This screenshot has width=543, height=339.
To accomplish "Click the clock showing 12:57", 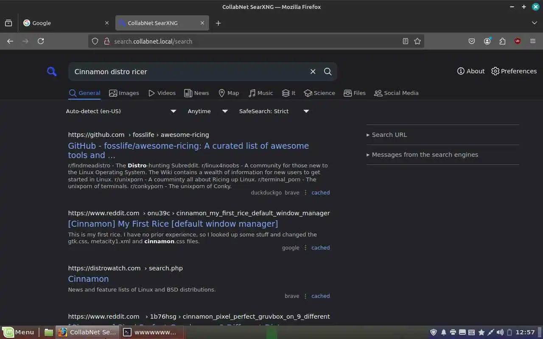I will tap(526, 332).
